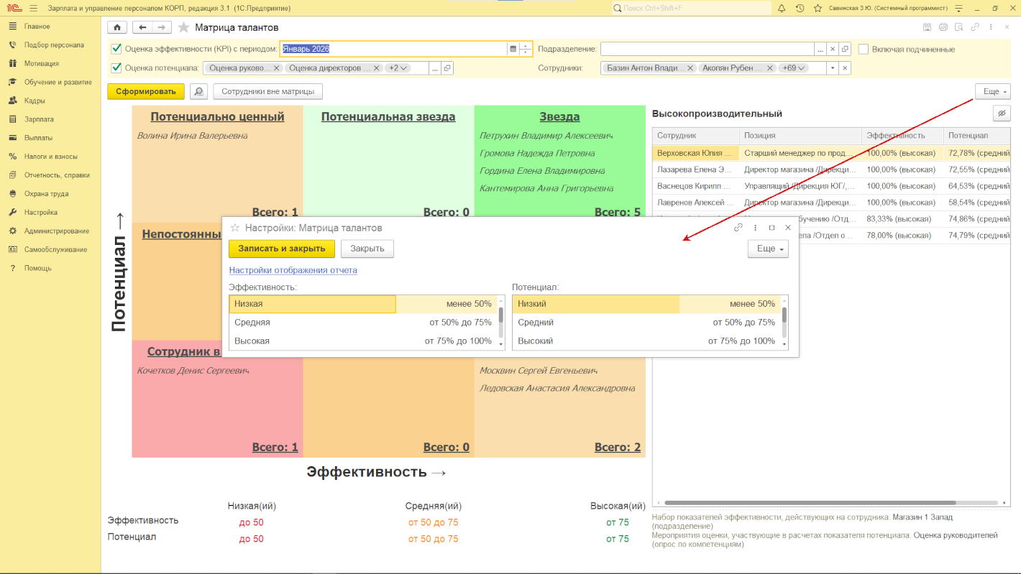
Task: Open the notifications bell icon
Action: tap(781, 8)
